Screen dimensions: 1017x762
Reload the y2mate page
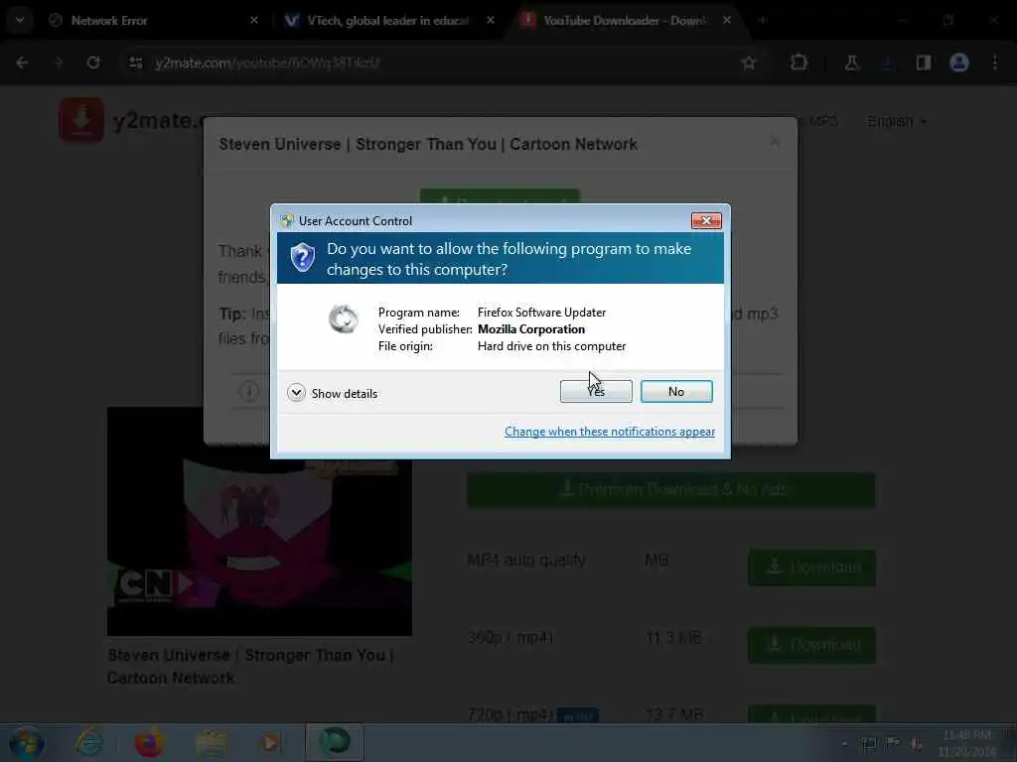click(x=93, y=63)
